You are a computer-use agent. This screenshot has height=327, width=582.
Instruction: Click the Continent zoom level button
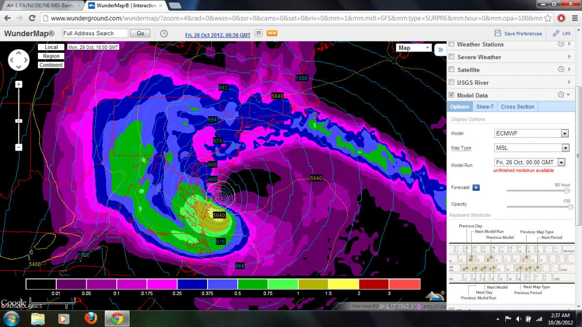click(51, 65)
